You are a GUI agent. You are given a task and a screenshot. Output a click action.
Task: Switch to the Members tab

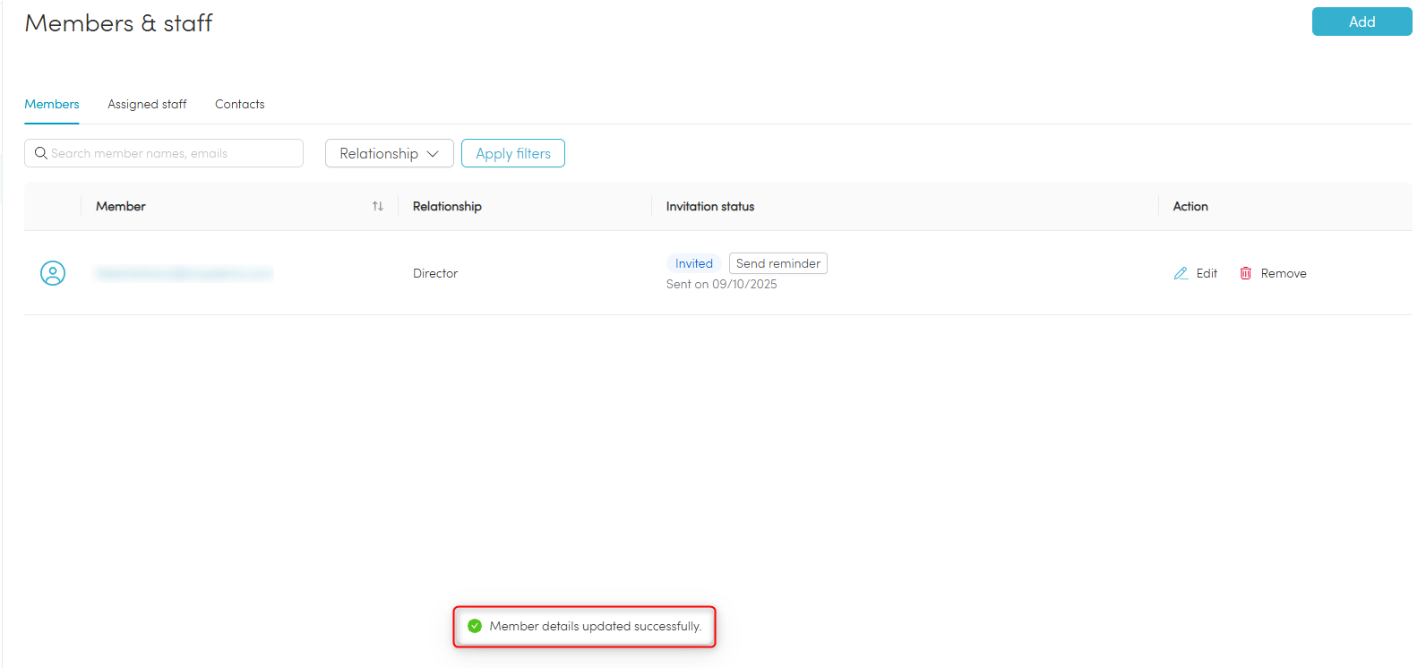point(52,104)
